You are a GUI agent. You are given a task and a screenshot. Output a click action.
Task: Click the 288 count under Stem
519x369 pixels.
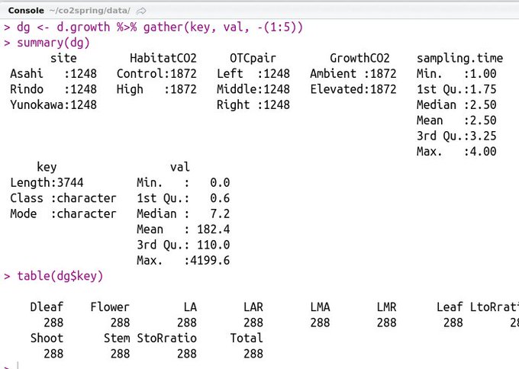(x=120, y=354)
